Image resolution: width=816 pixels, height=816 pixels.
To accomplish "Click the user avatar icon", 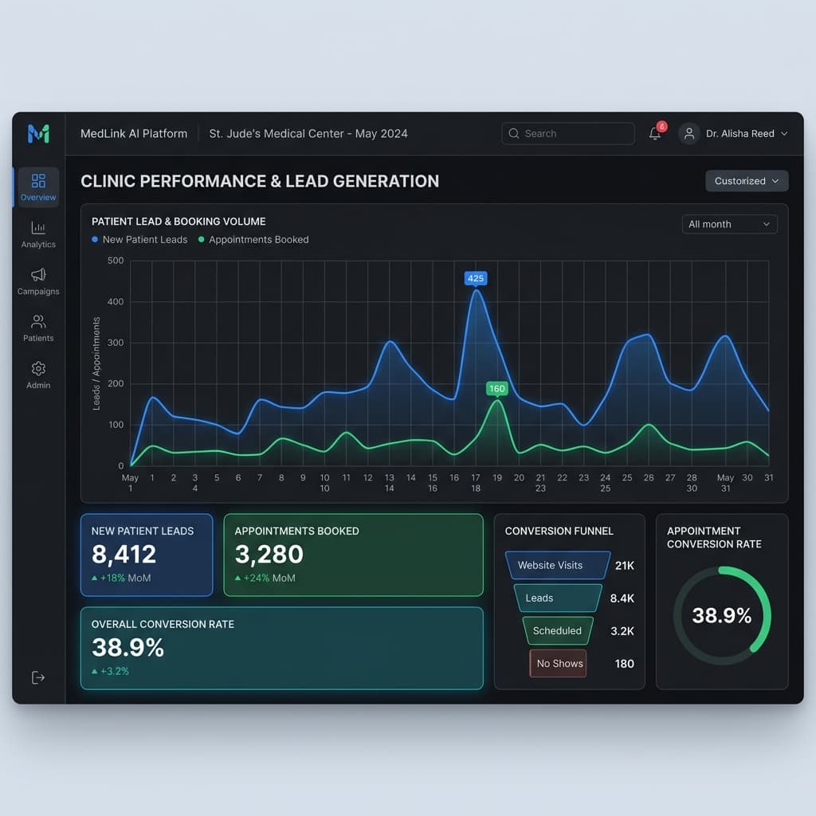I will [689, 134].
